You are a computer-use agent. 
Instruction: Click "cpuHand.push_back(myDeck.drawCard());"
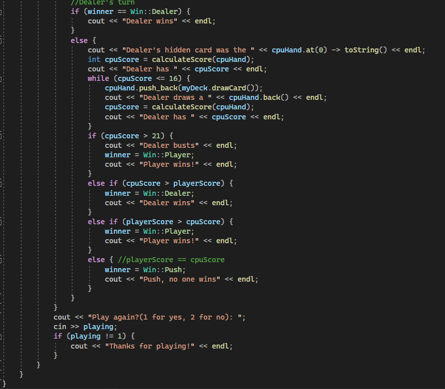coord(184,88)
